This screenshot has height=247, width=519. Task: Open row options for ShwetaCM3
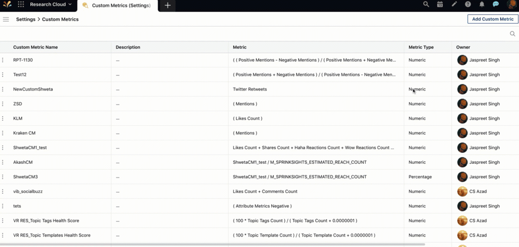coord(3,177)
